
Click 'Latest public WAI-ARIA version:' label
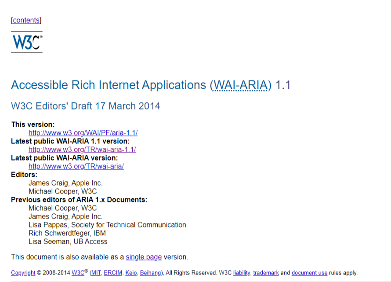[64, 158]
